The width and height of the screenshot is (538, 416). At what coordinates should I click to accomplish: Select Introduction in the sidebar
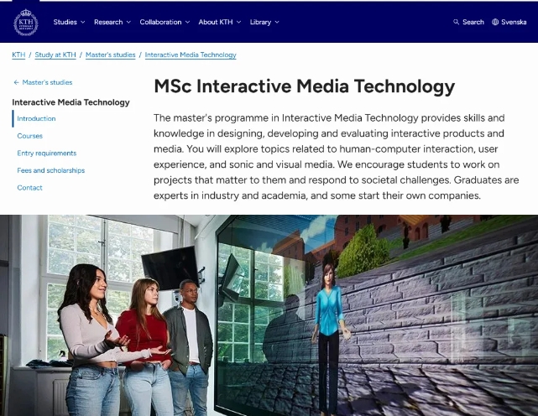(36, 118)
